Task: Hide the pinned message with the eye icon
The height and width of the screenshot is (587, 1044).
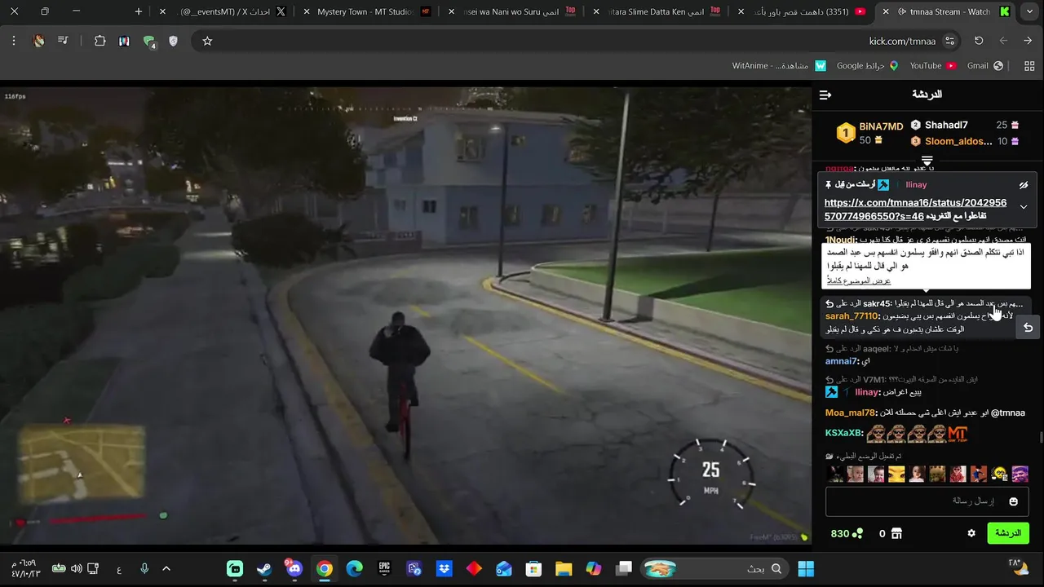Action: point(1024,185)
